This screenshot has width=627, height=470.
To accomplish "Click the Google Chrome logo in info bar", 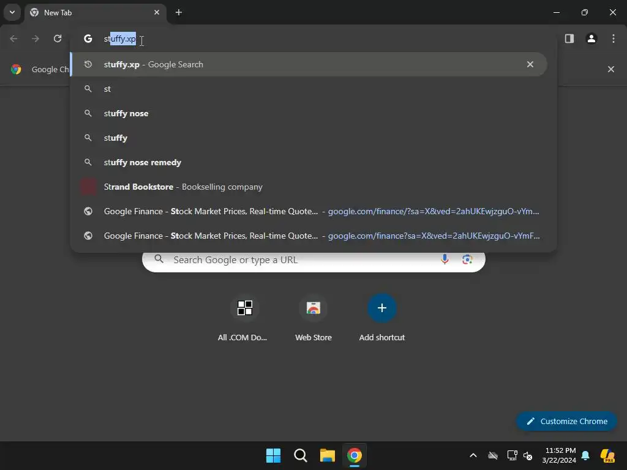I will [x=16, y=69].
